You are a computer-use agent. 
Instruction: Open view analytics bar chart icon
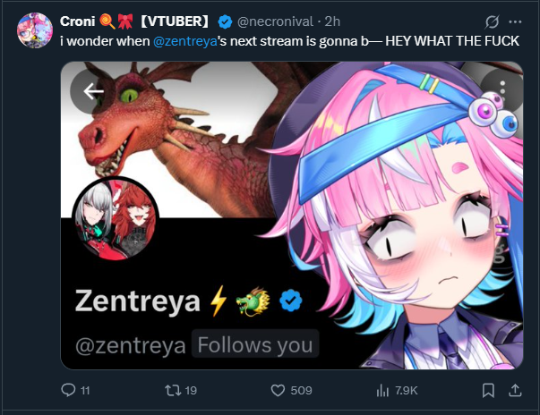(382, 390)
